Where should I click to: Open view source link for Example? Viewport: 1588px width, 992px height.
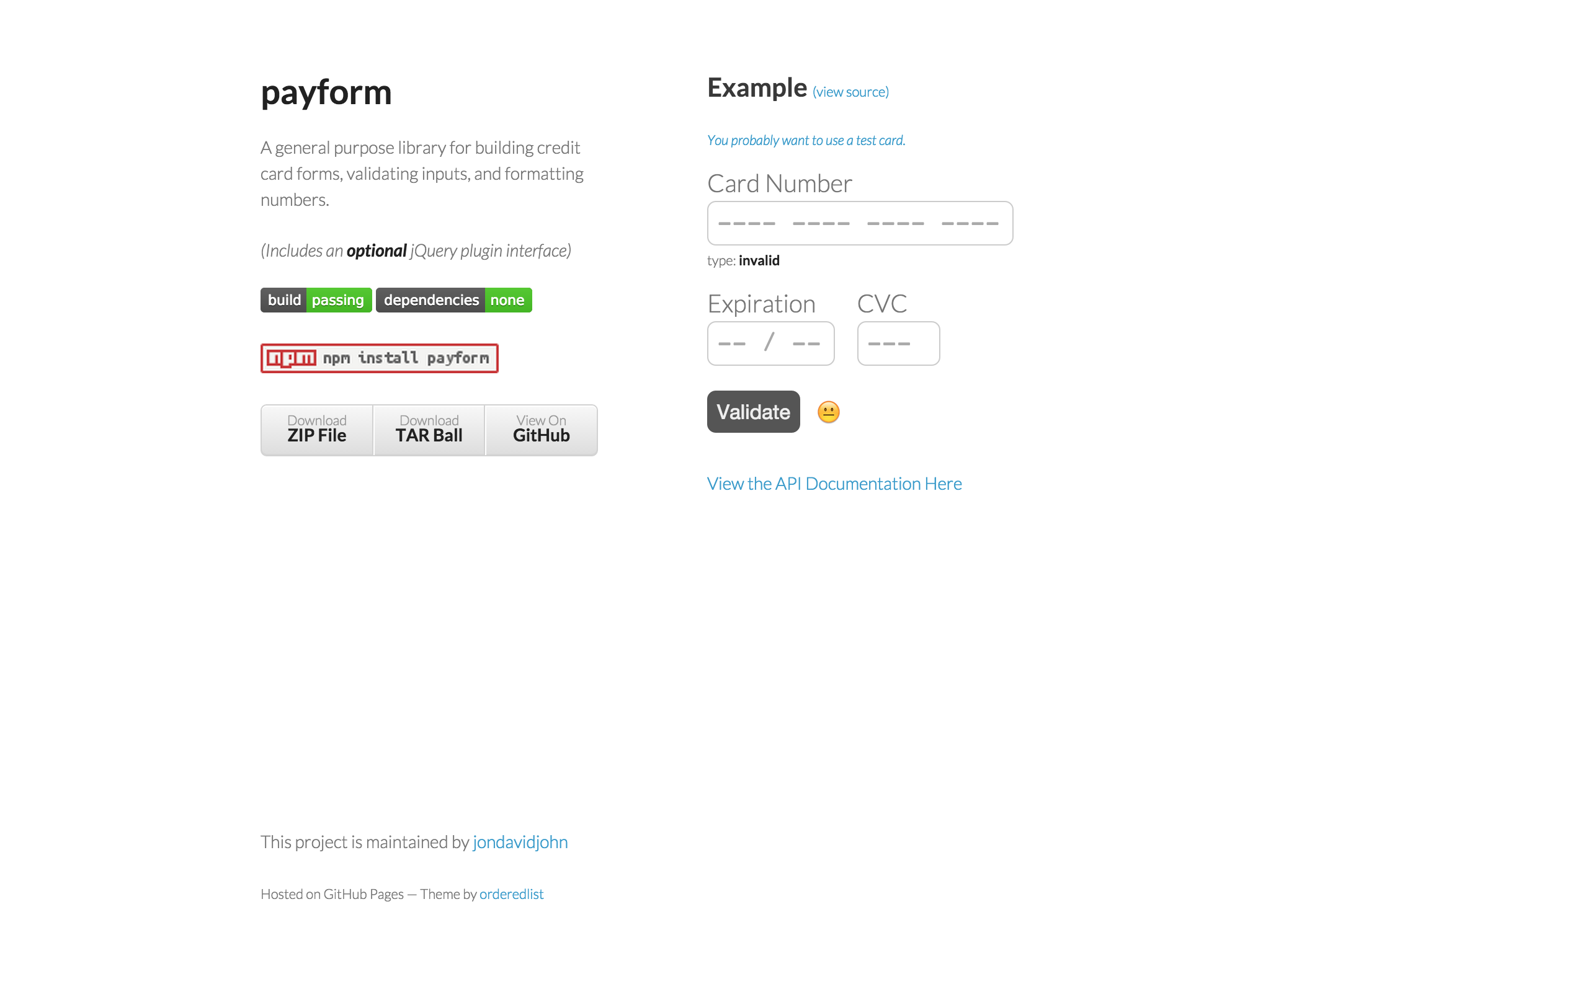(849, 91)
